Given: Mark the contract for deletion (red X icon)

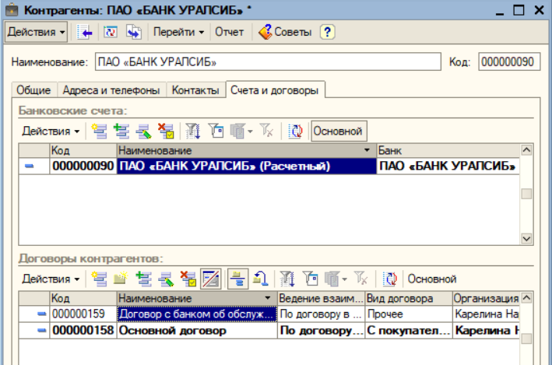Looking at the screenshot, I should coord(188,279).
